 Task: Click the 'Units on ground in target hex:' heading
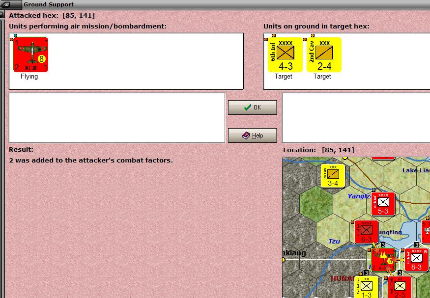click(x=316, y=27)
